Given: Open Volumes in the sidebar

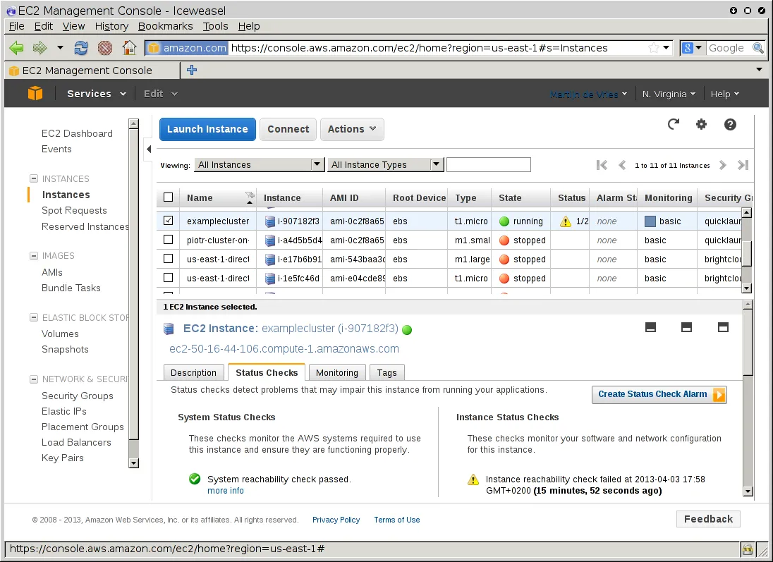Looking at the screenshot, I should [x=60, y=334].
